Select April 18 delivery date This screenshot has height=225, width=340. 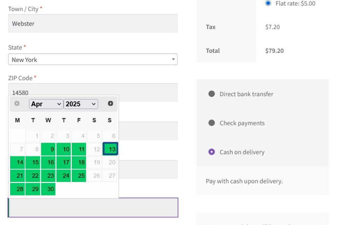coord(79,162)
